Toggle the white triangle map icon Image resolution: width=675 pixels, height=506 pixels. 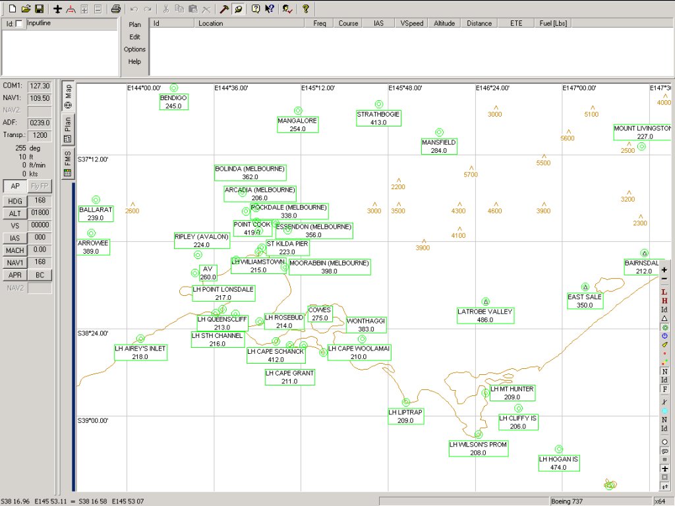click(664, 318)
